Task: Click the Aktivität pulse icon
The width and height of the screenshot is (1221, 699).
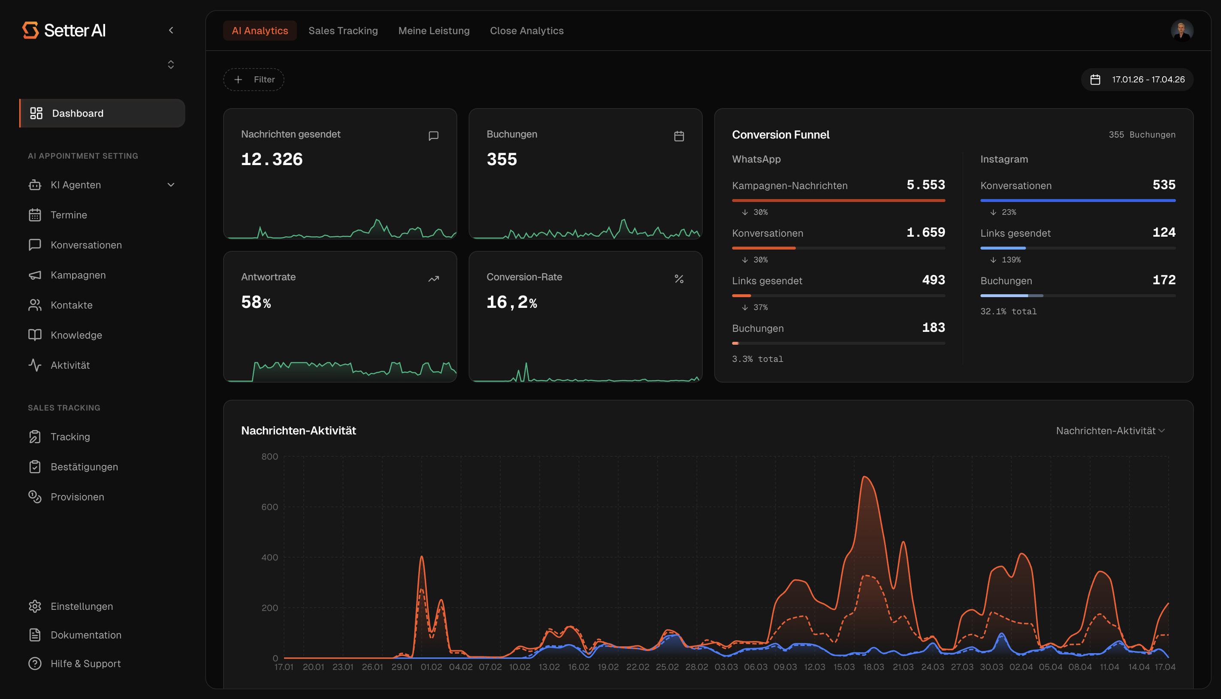Action: [35, 365]
